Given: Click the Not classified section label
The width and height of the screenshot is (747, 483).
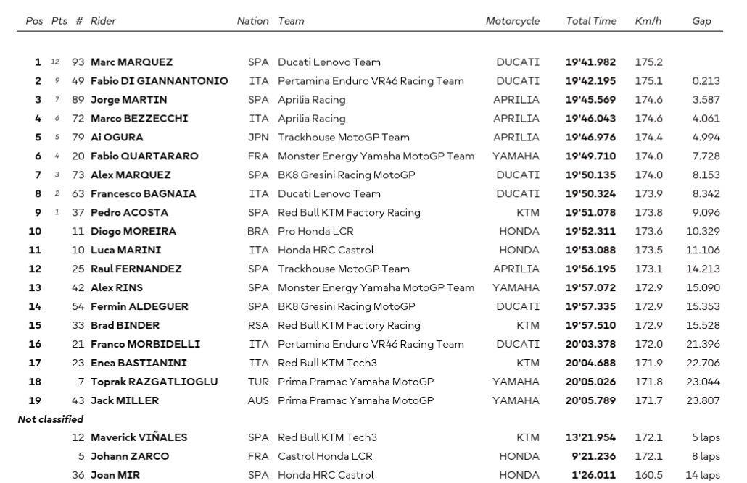Looking at the screenshot, I should 51,419.
